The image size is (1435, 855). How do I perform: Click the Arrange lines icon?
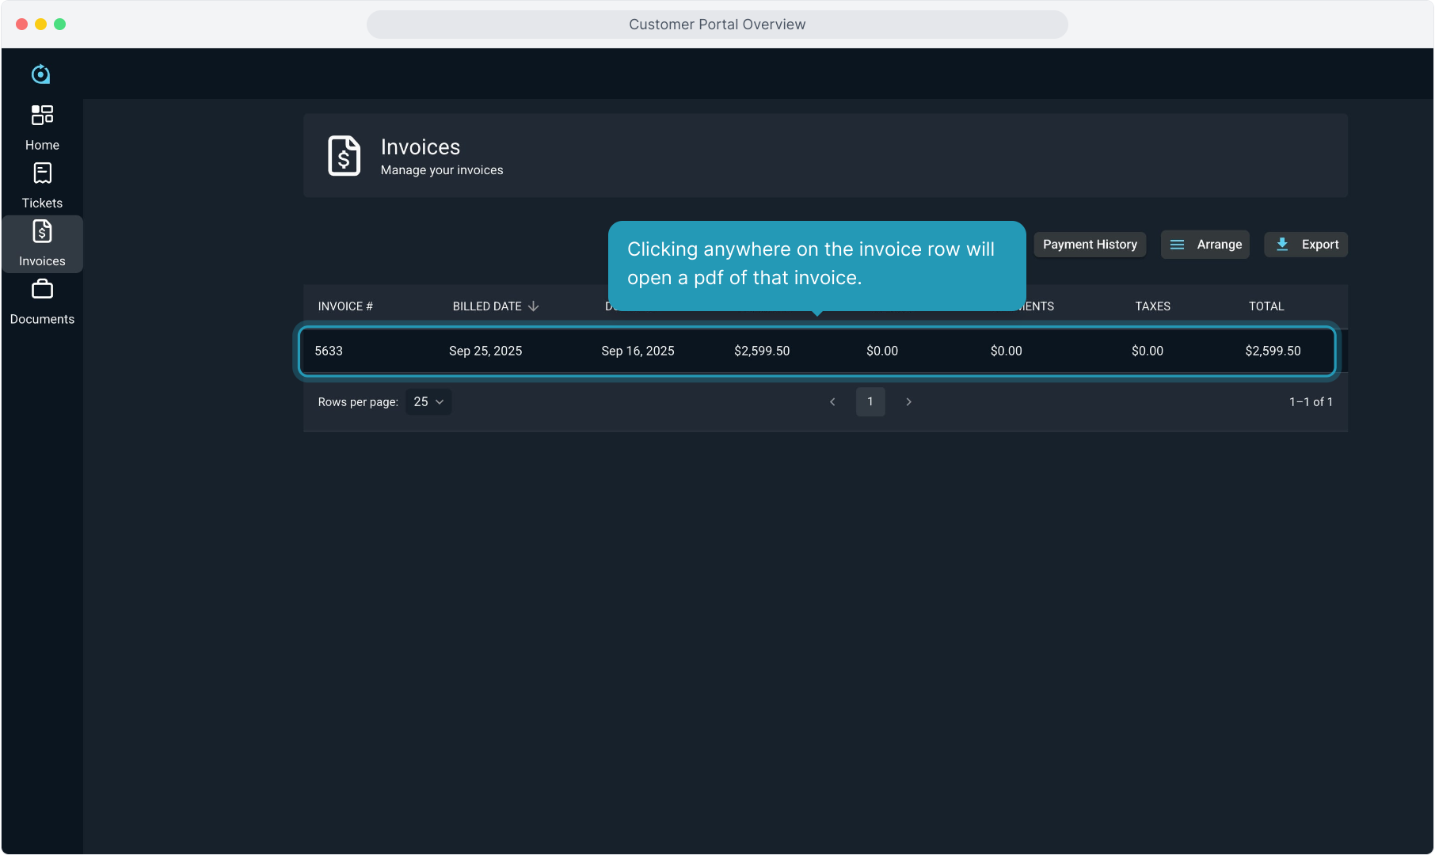point(1178,245)
